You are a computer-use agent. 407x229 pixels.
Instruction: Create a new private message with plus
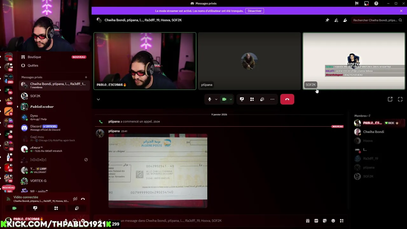pyautogui.click(x=86, y=77)
